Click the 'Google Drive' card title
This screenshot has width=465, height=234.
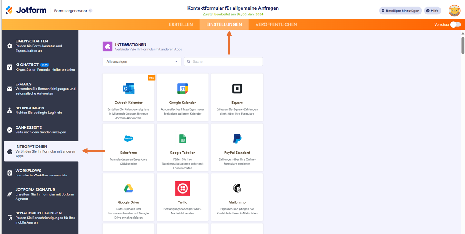click(x=128, y=202)
